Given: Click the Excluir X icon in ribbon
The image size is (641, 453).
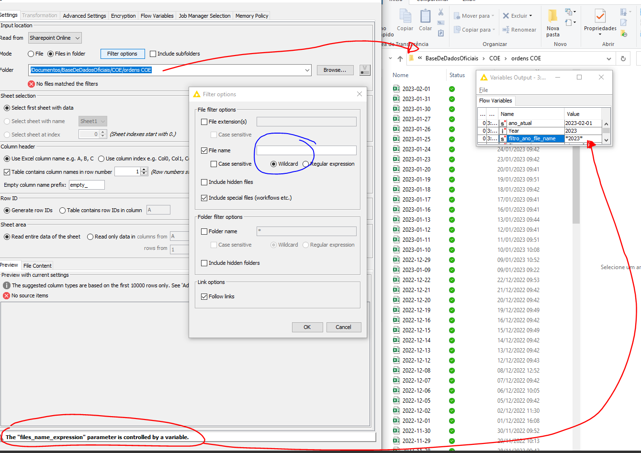Looking at the screenshot, I should coord(506,16).
